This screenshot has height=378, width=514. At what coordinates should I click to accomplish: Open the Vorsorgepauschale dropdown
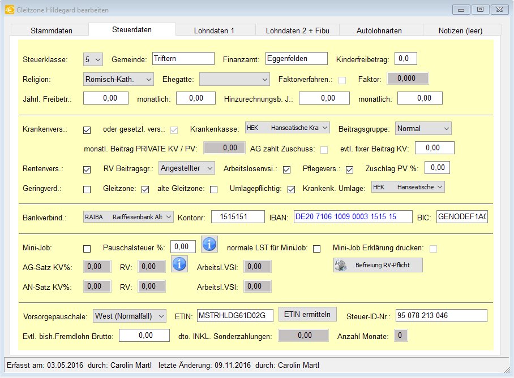click(x=130, y=315)
